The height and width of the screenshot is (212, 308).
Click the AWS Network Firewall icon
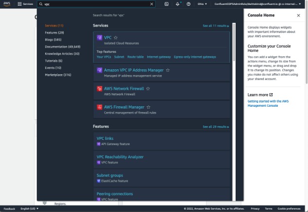(100, 89)
